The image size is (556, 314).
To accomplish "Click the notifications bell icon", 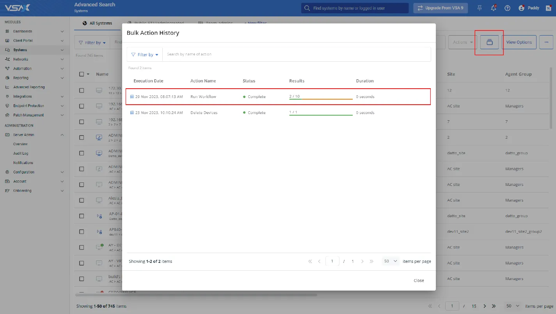I will coord(494,8).
